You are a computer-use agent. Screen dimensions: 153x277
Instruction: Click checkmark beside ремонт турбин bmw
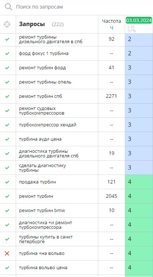click(7, 210)
